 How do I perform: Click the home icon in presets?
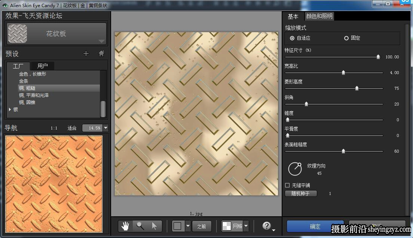pyautogui.click(x=101, y=54)
